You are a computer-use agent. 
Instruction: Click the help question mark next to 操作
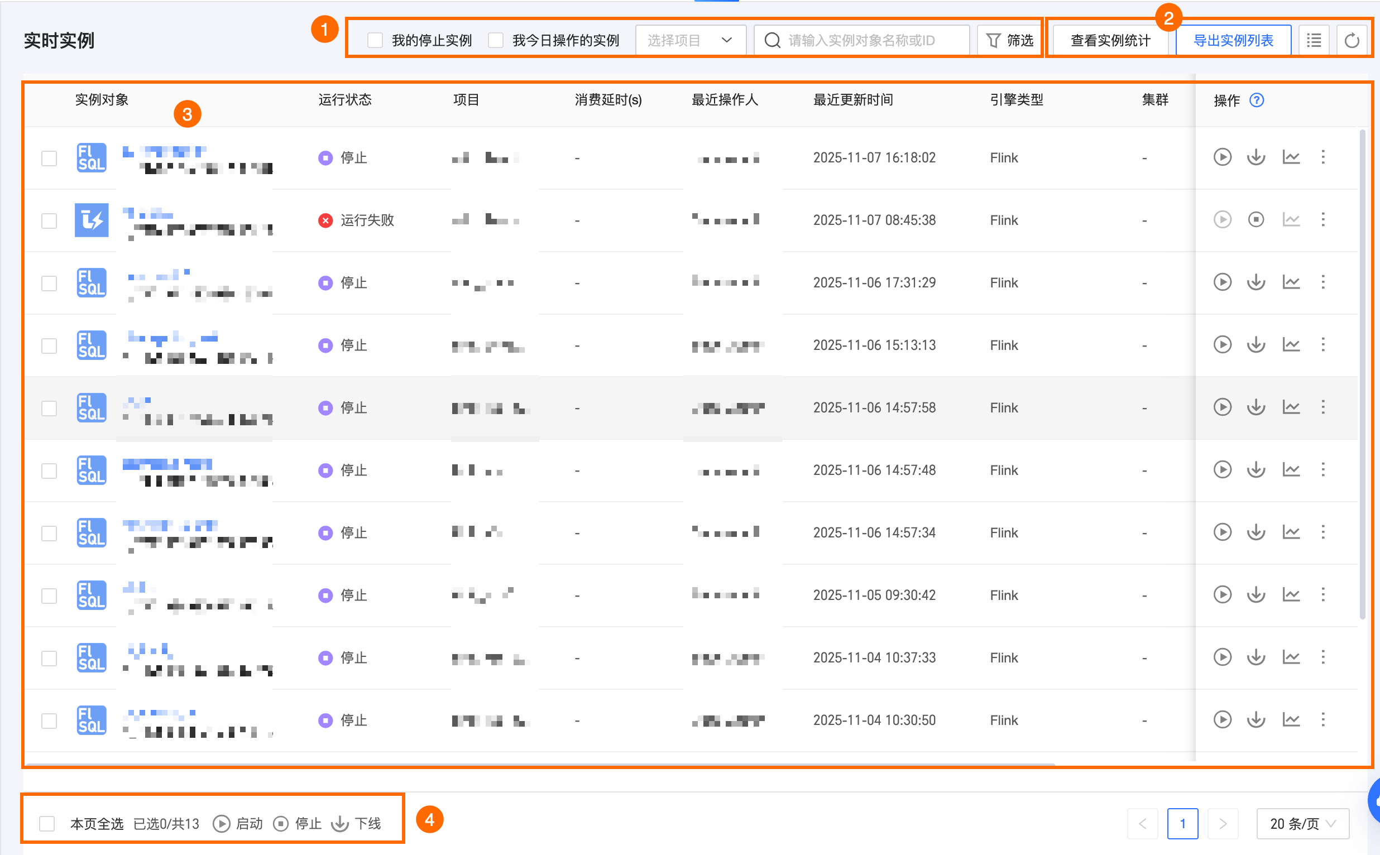[x=1256, y=100]
